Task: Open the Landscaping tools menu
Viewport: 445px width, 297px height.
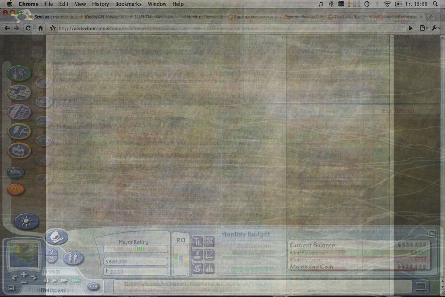Action: point(19,73)
